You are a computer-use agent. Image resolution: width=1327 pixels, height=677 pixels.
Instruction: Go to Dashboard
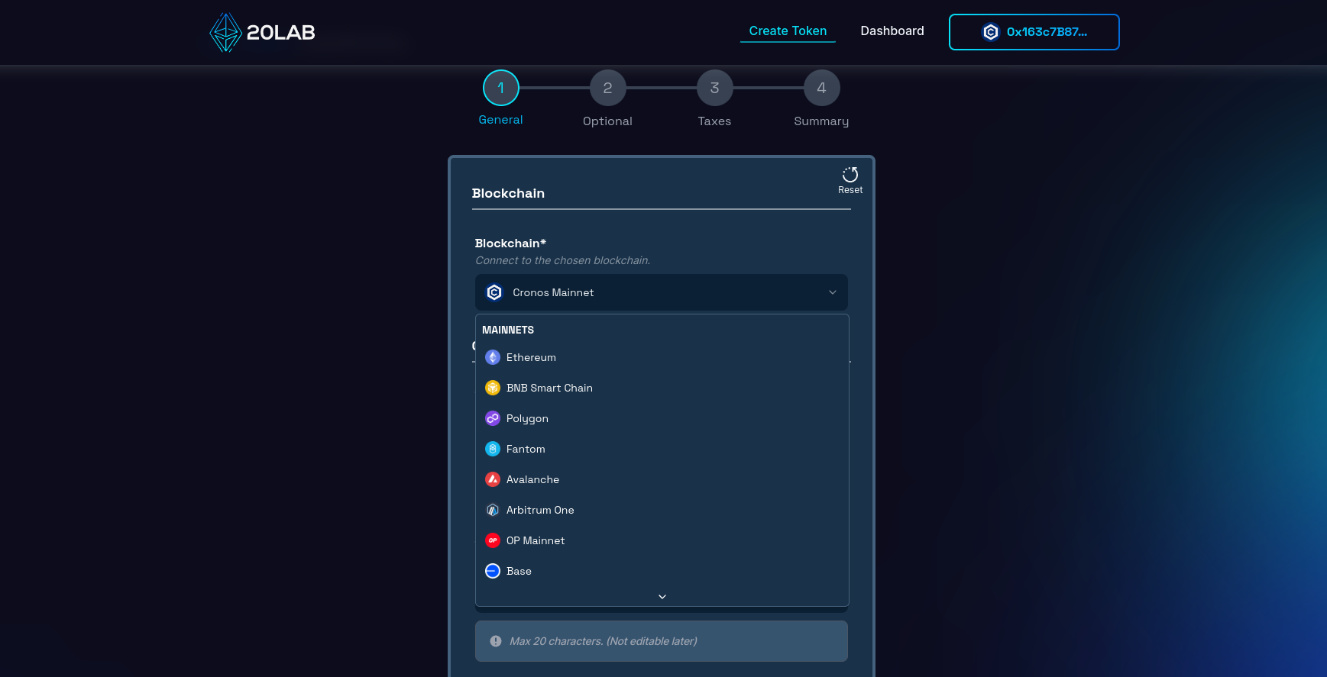[892, 31]
